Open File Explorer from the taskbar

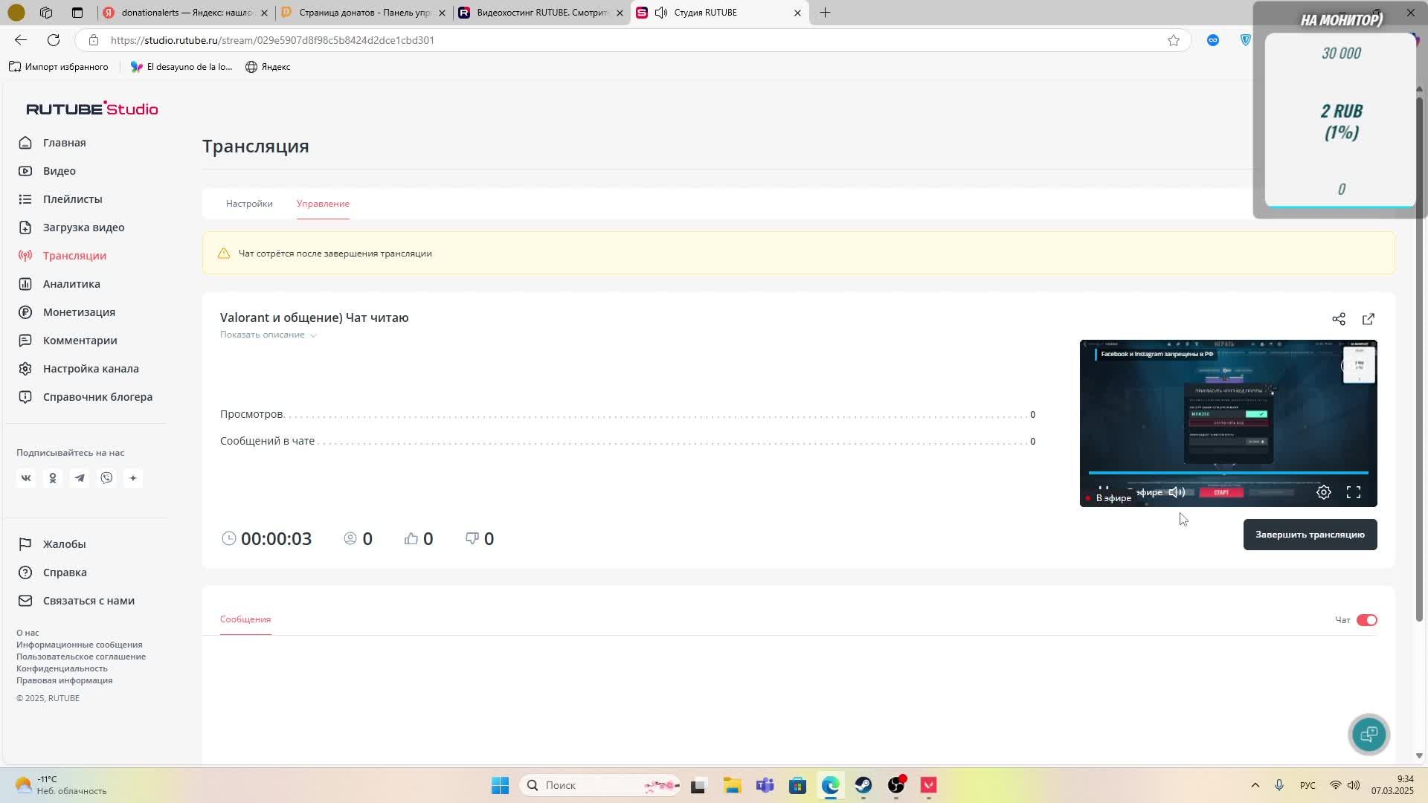tap(733, 785)
